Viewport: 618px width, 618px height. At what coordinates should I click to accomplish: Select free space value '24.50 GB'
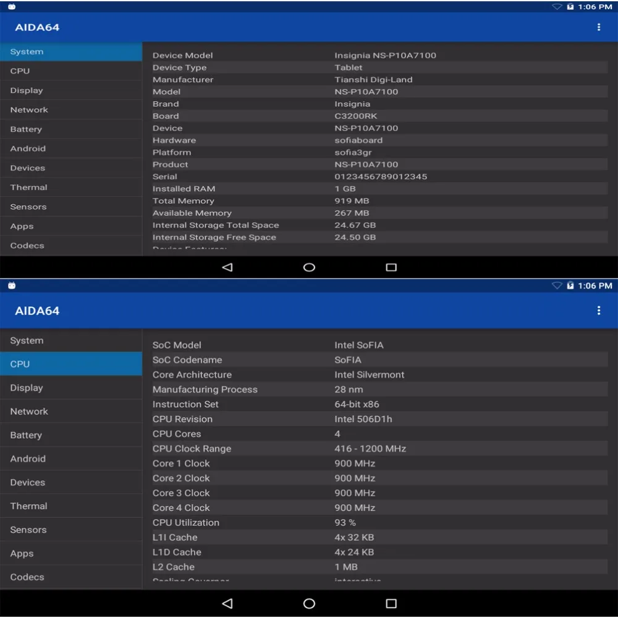tap(355, 237)
